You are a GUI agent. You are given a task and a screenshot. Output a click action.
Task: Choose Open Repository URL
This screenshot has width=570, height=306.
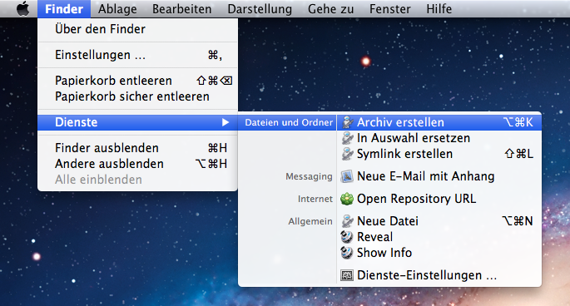point(439,199)
